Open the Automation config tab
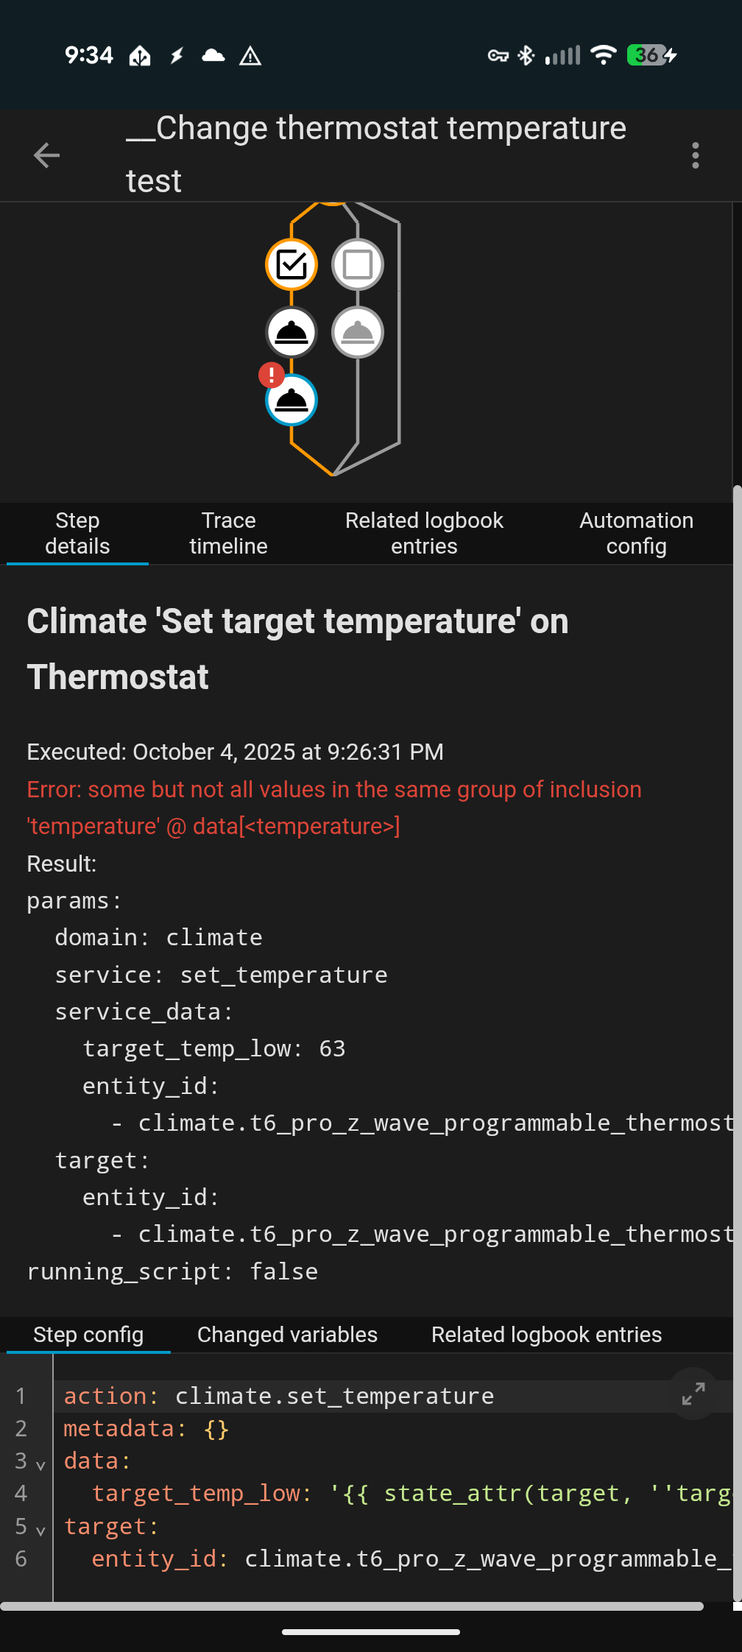 pos(636,534)
